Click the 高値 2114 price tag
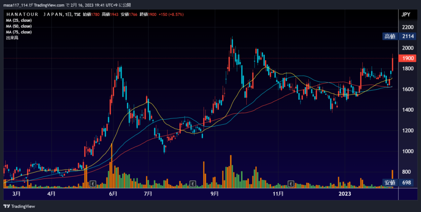Screen dimensions: 421x212 [x=399, y=36]
